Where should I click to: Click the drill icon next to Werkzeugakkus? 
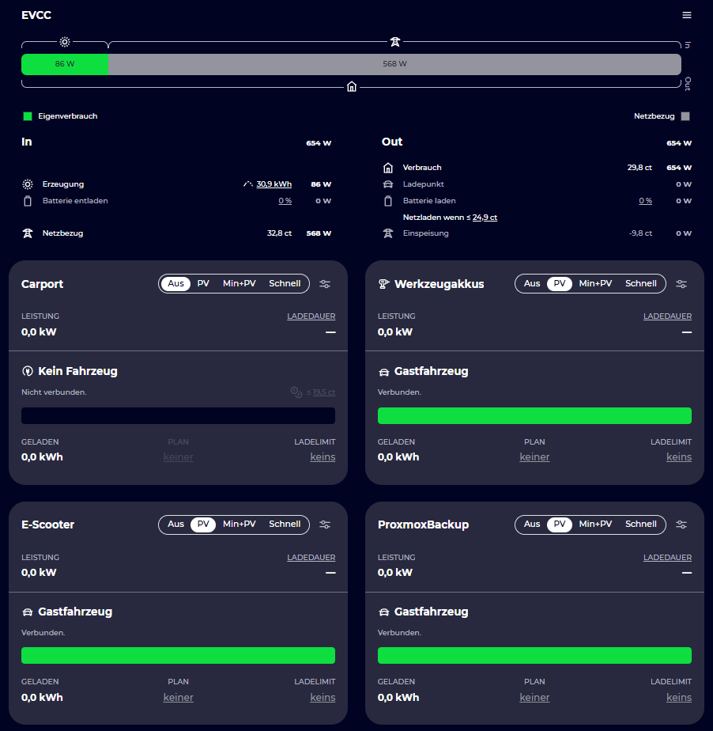click(x=383, y=284)
